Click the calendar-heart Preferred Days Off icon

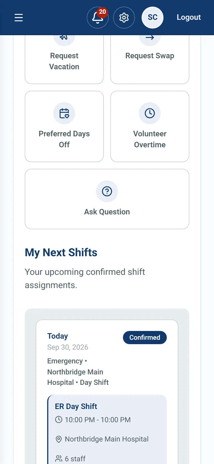[64, 113]
